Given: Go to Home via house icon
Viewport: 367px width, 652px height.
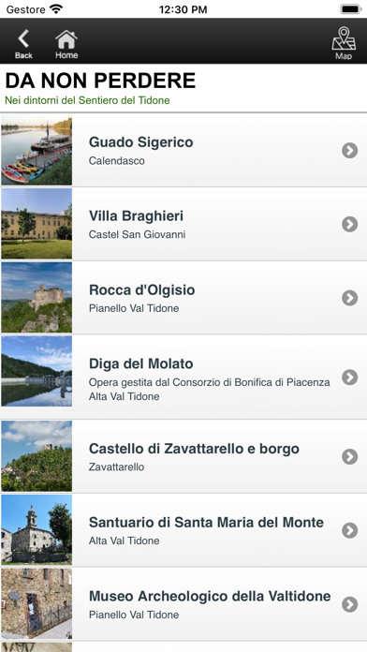Looking at the screenshot, I should pos(66,40).
